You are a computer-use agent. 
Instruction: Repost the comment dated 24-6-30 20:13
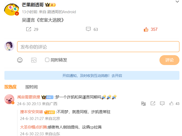[x=153, y=103]
